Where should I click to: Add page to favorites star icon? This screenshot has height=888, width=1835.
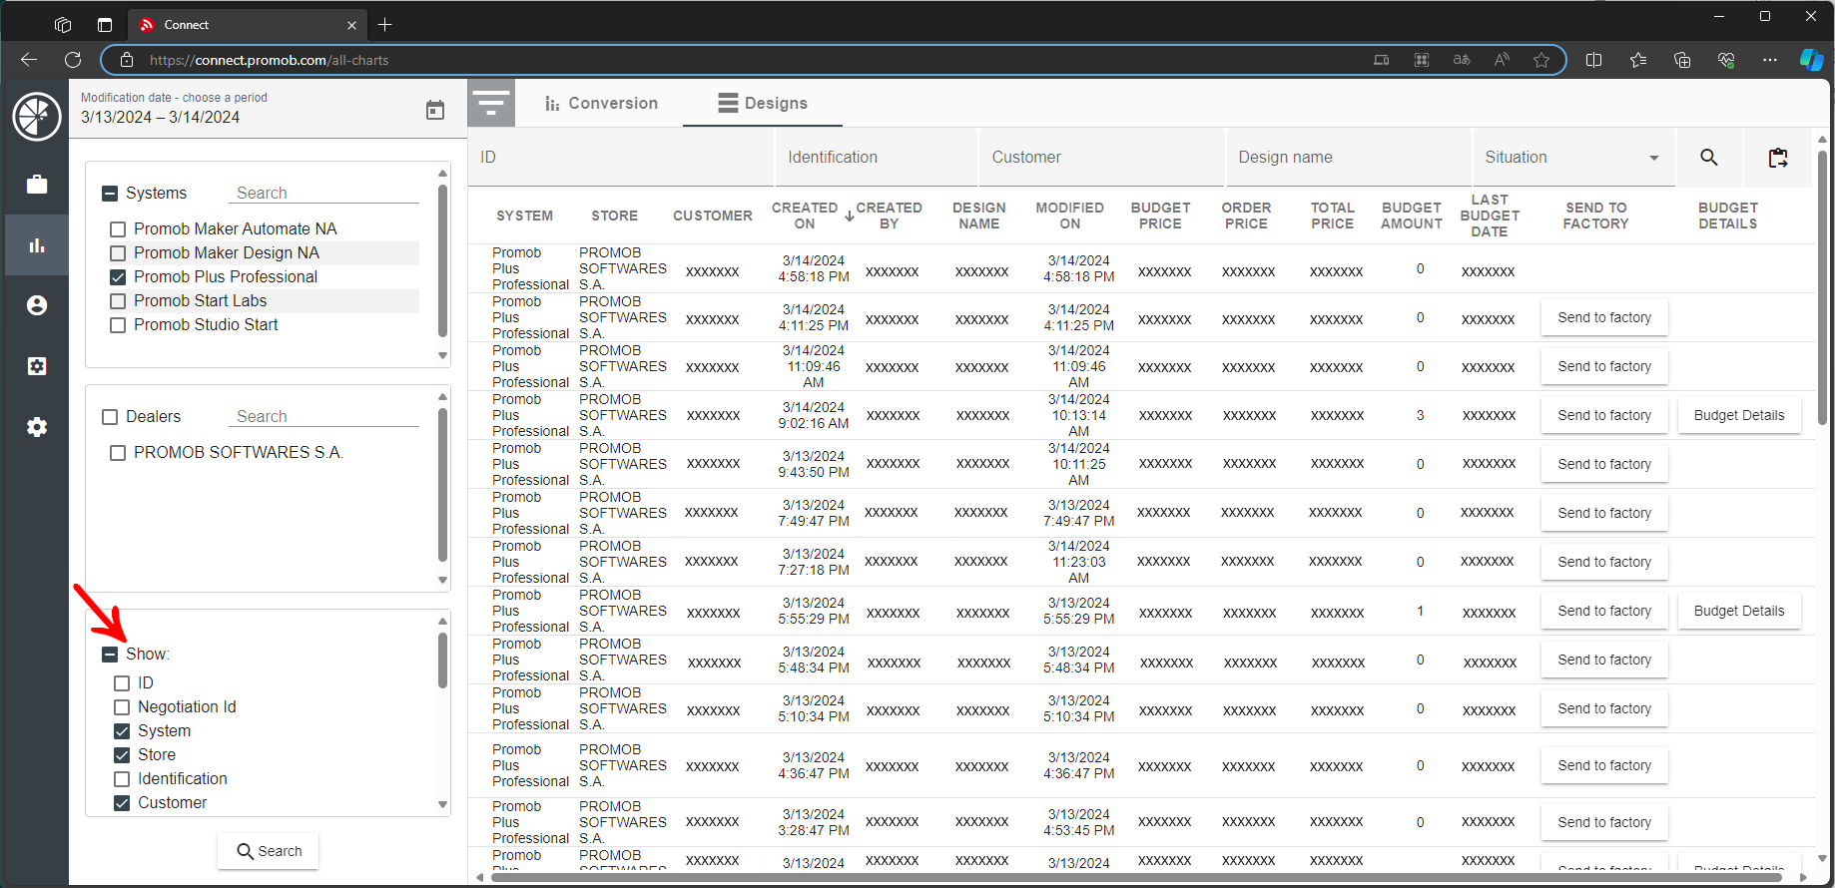pos(1541,60)
